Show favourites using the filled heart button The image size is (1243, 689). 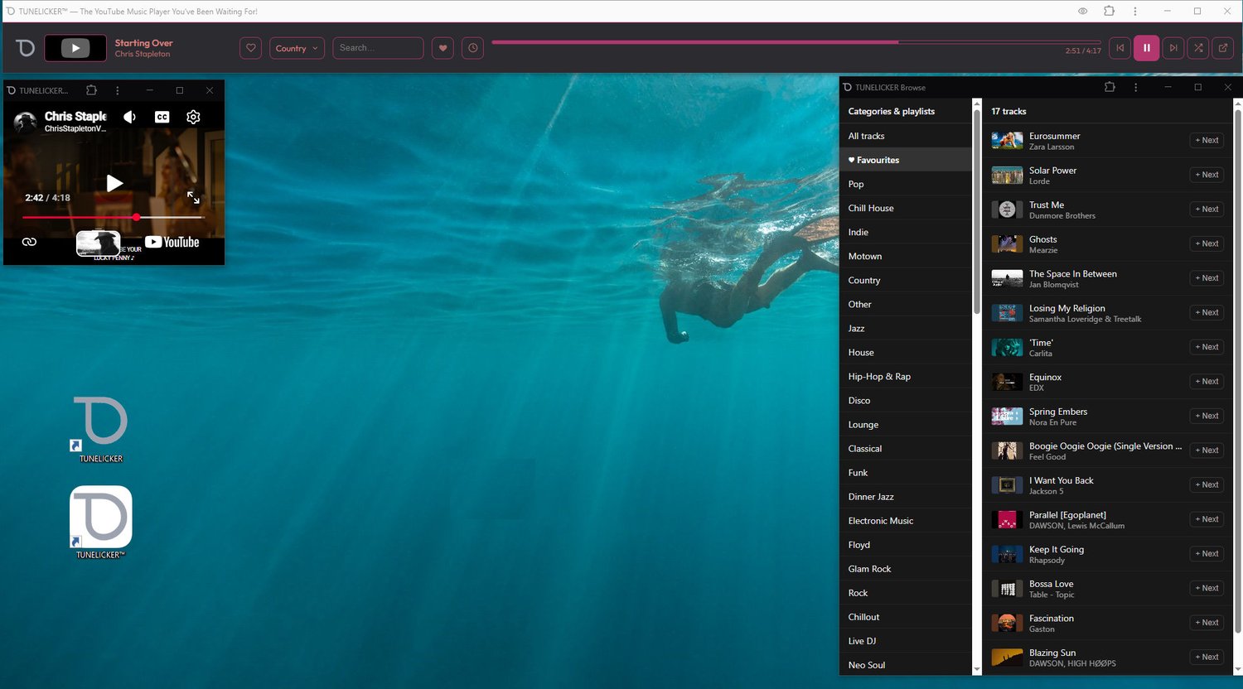point(443,48)
